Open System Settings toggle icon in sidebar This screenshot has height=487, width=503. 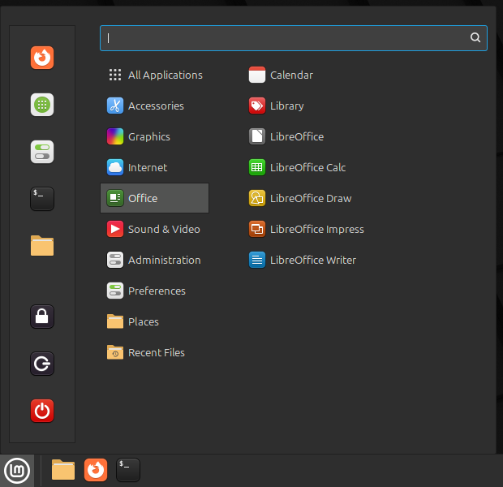pos(42,152)
